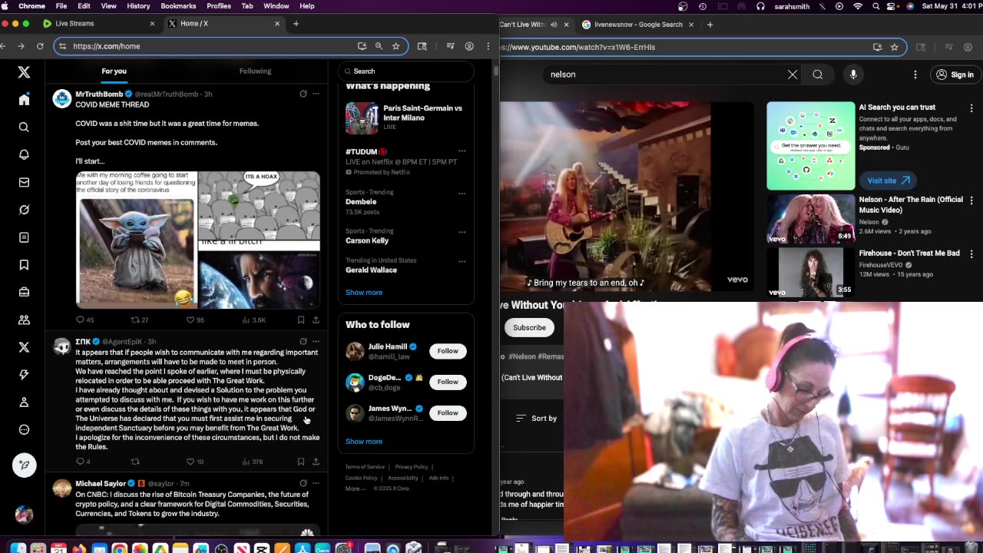Switch to For you tab
The width and height of the screenshot is (983, 553).
point(114,71)
